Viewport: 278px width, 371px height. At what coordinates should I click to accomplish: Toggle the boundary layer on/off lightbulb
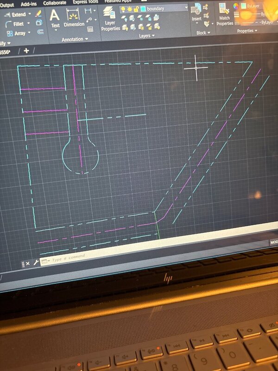123,9
